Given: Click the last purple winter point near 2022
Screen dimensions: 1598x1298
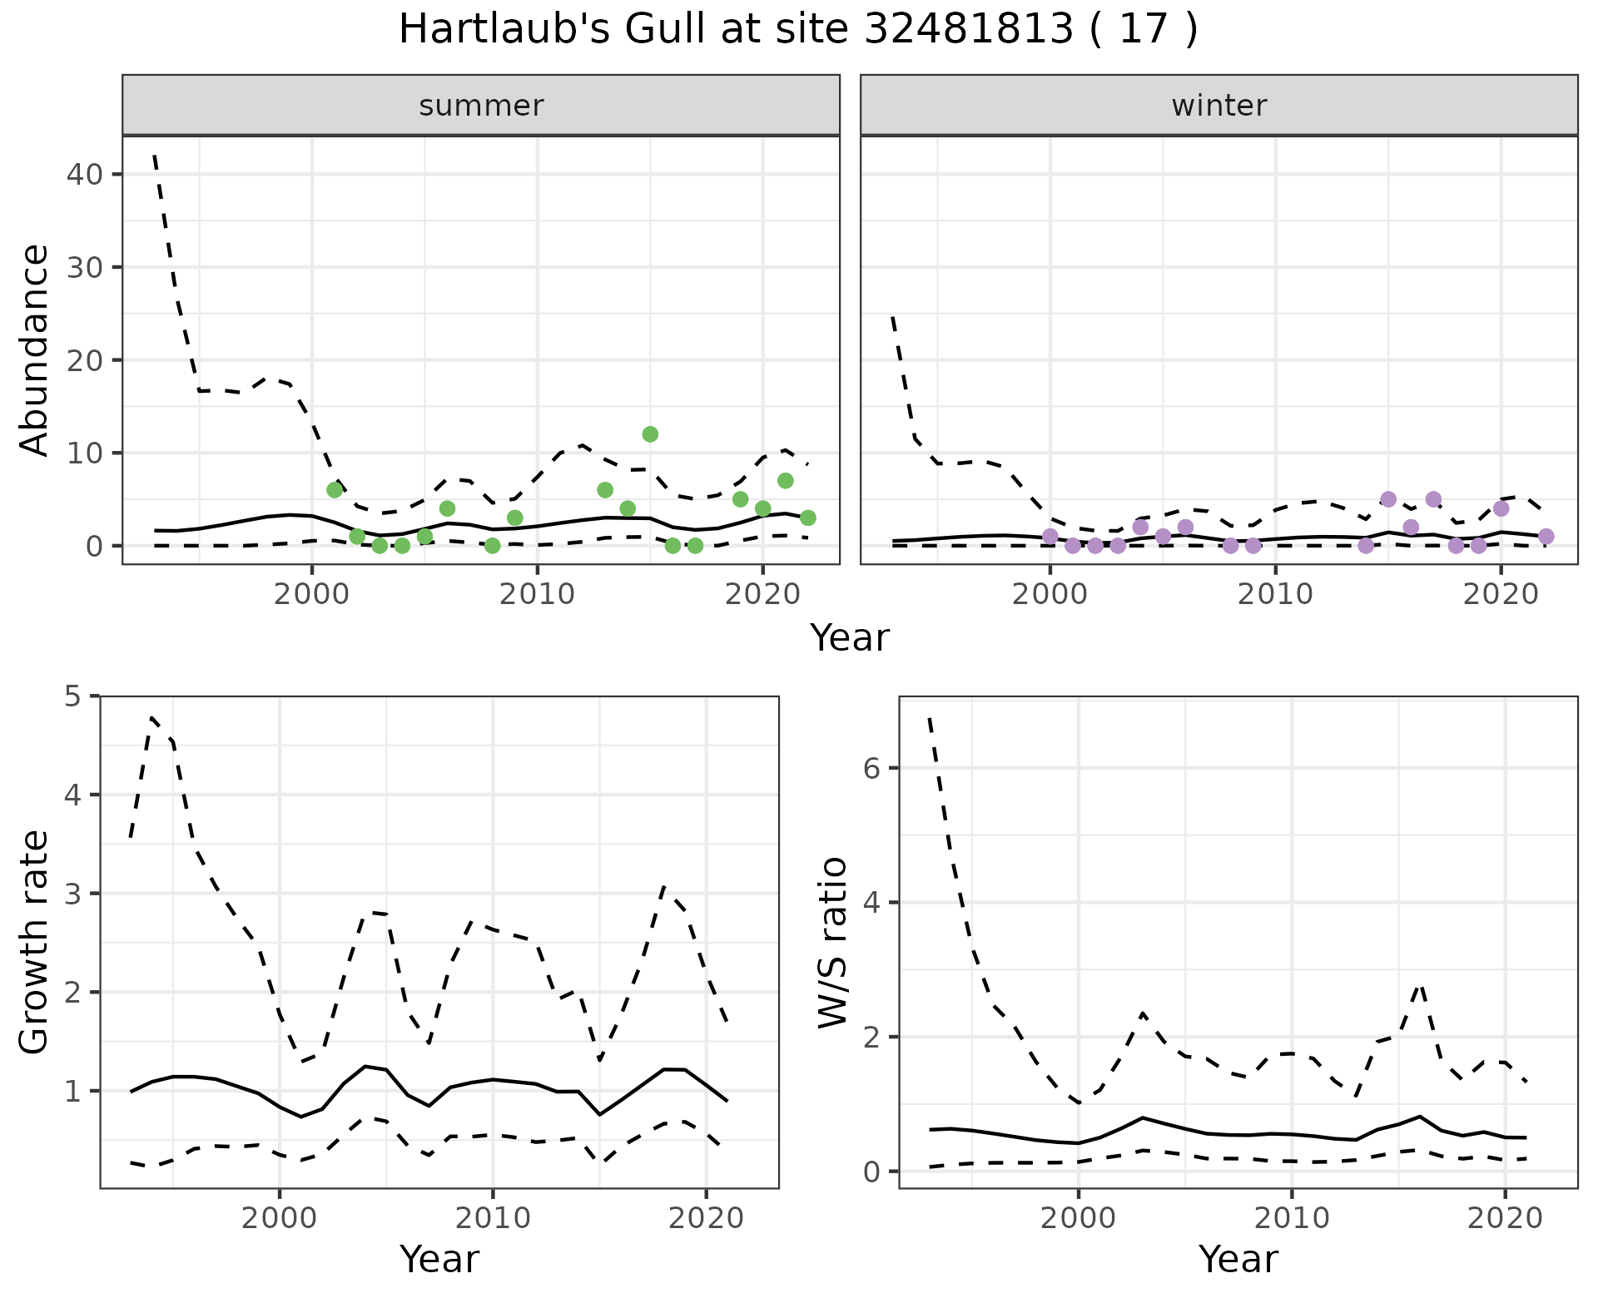Looking at the screenshot, I should coord(1546,537).
